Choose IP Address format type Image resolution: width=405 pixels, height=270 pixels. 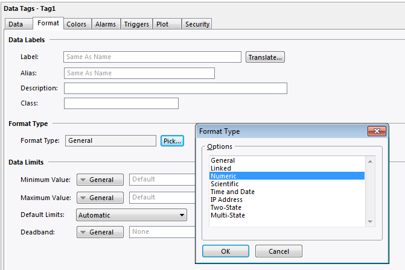click(287, 199)
